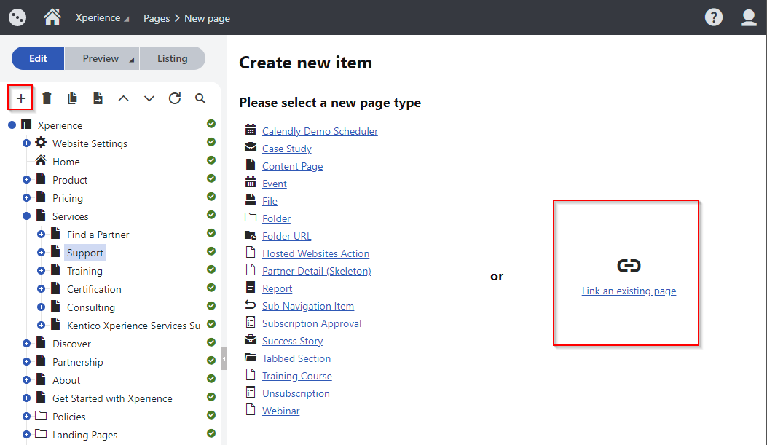Image resolution: width=767 pixels, height=445 pixels.
Task: Expand the Discover node
Action: click(x=26, y=343)
